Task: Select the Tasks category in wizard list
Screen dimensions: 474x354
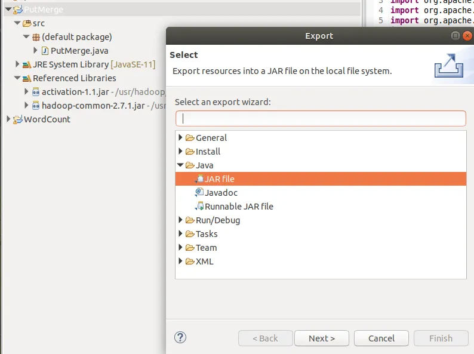Action: [x=207, y=234]
